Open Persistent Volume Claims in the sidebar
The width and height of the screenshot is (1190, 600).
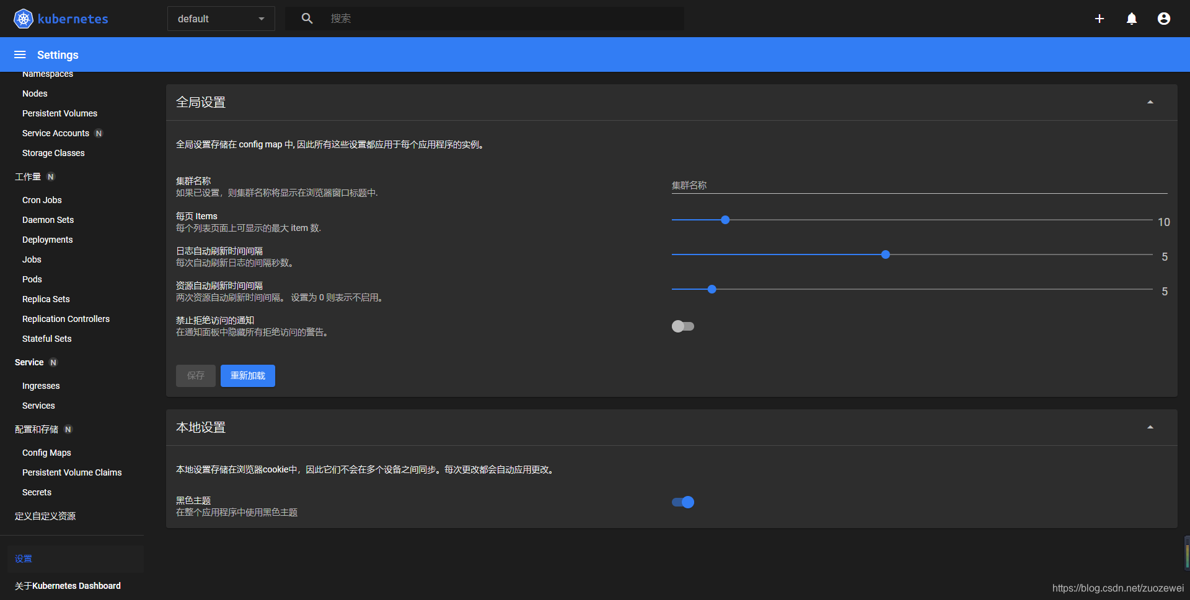pos(72,472)
